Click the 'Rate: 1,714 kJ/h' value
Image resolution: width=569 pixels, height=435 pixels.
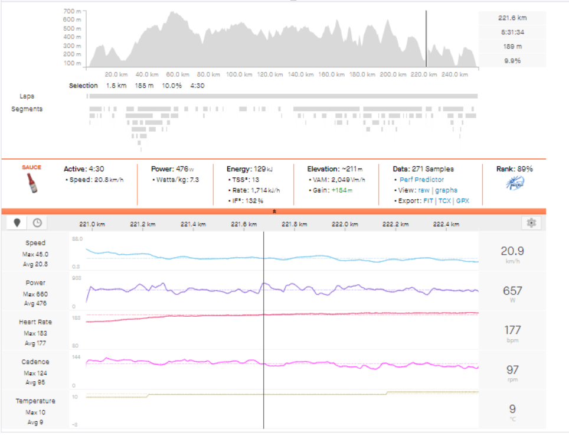coord(256,190)
